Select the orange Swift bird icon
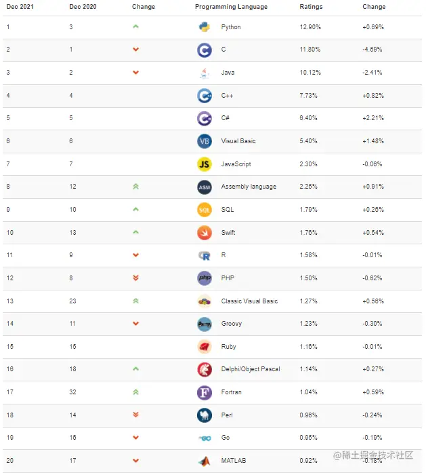The image size is (426, 473). [205, 233]
